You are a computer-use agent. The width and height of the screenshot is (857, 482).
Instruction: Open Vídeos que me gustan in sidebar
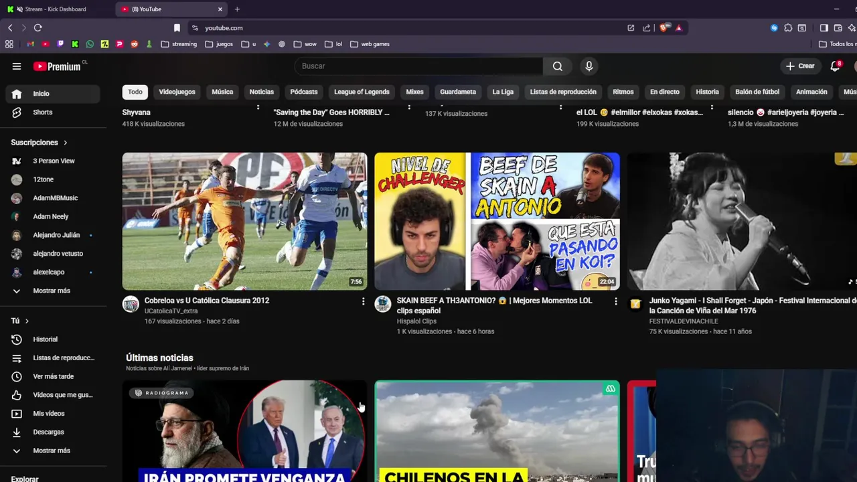click(53, 395)
